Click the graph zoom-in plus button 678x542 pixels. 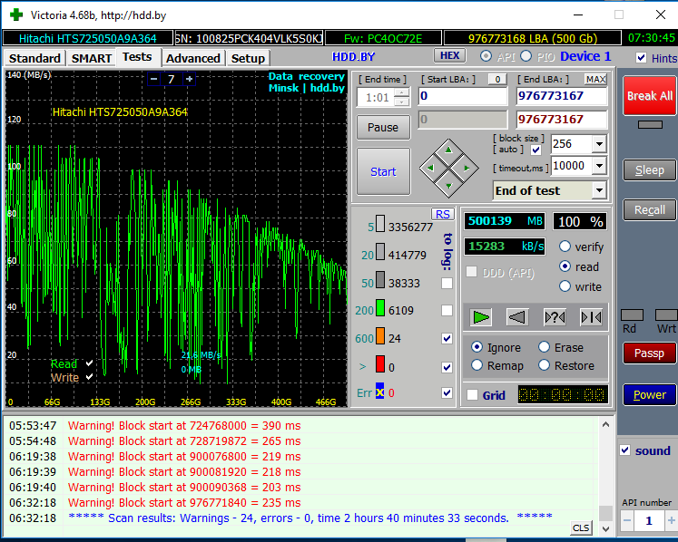point(189,80)
